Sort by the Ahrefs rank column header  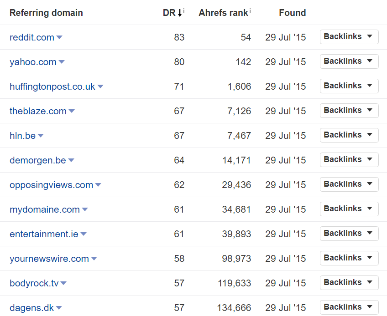pos(223,13)
